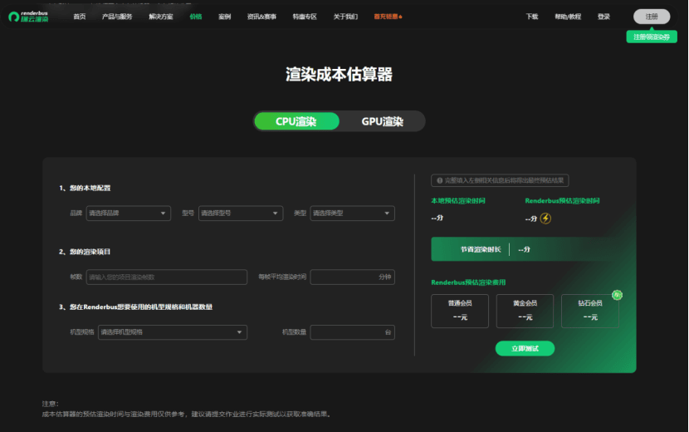Open the 品牌 brand dropdown
Viewport: 689px width, 432px height.
pyautogui.click(x=129, y=214)
